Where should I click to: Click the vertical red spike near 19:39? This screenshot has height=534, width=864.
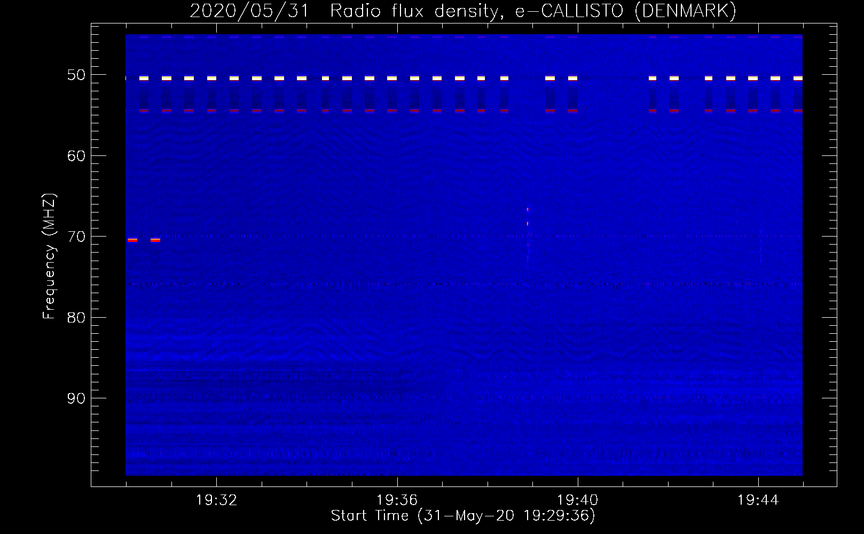[x=528, y=234]
